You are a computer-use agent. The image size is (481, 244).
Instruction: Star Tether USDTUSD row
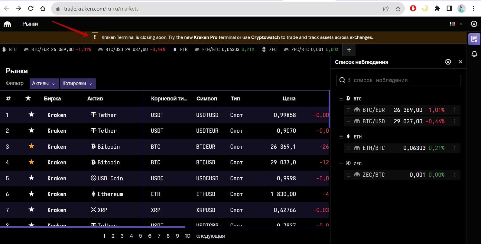pos(31,115)
